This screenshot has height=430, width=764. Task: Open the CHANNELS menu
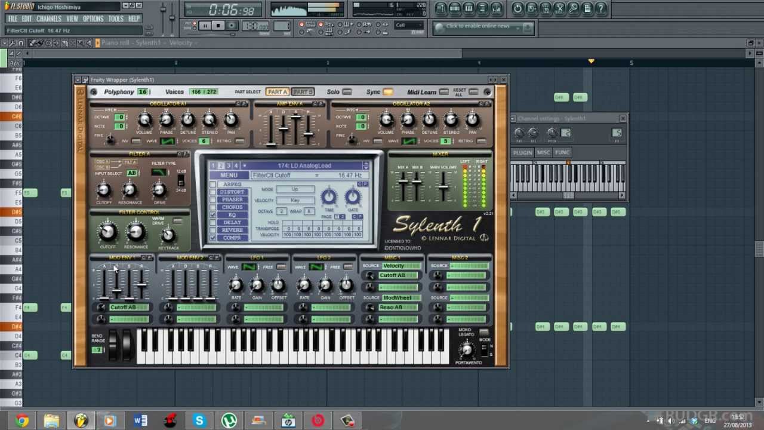click(49, 19)
